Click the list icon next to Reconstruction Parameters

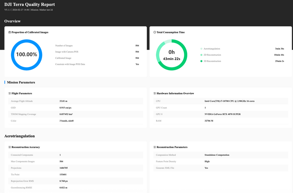pos(155,147)
